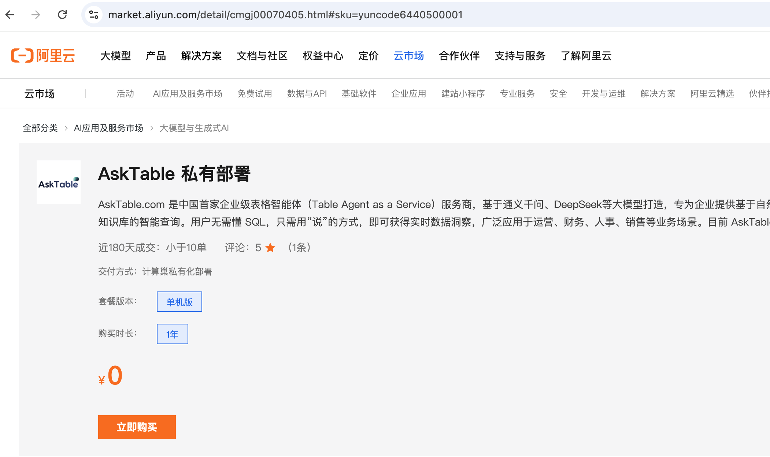770x457 pixels.
Task: Open 全部分类 breadcrumb link
Action: [40, 128]
